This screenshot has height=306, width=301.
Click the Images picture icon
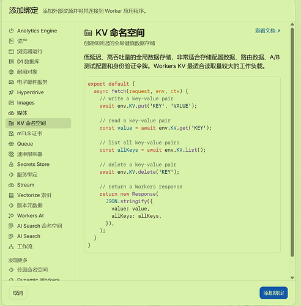(x=11, y=103)
